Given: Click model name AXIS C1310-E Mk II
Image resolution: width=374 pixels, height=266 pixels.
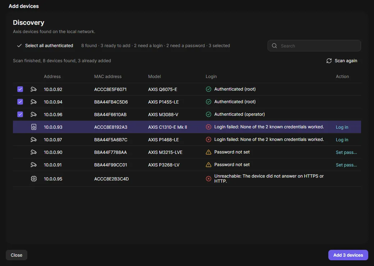Looking at the screenshot, I should (168, 127).
